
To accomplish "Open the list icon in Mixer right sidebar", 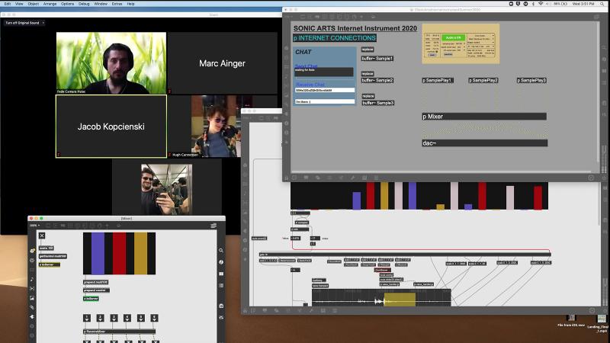I will coord(221,285).
